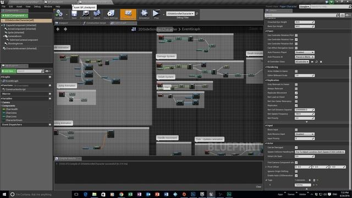Enable Use Controller Rotation Pitch checkbox
The height and width of the screenshot is (198, 352).
pyautogui.click(x=296, y=35)
